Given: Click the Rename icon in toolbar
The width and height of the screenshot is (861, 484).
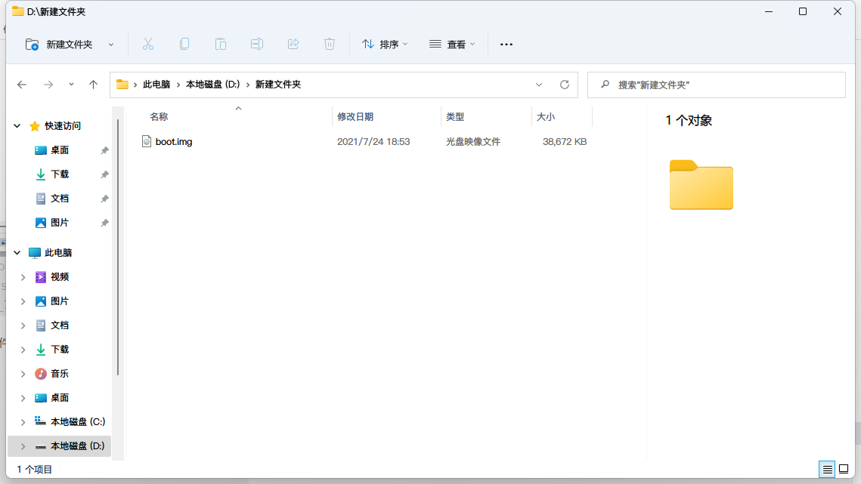Looking at the screenshot, I should tap(257, 45).
